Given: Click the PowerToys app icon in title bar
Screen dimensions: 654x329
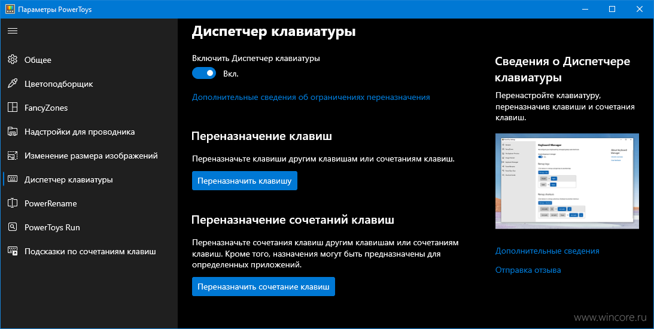Looking at the screenshot, I should (x=10, y=9).
